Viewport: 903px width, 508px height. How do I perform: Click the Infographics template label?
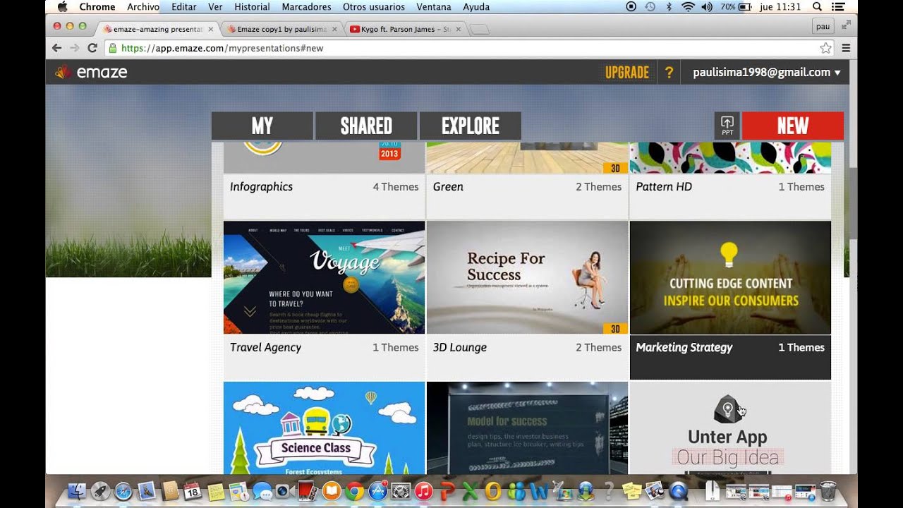point(261,187)
